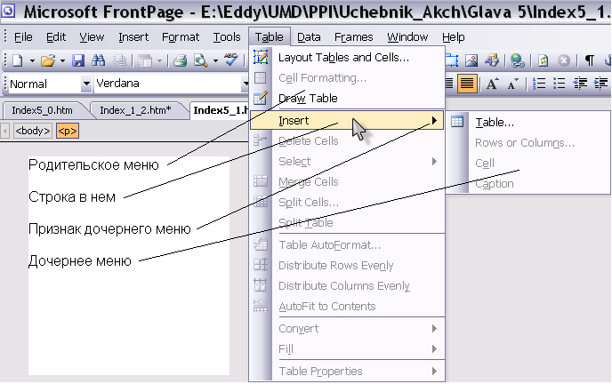Expand the Select submenu
Viewport: 612px width, 384px height.
(x=347, y=162)
